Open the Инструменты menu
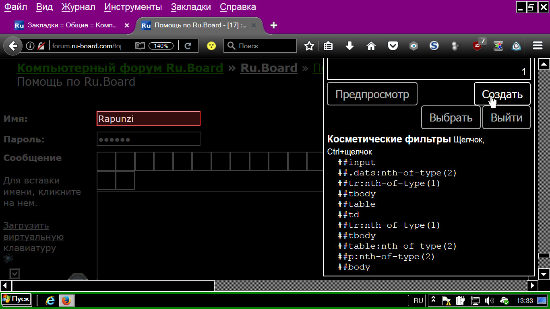The image size is (550, 309). coord(133,7)
